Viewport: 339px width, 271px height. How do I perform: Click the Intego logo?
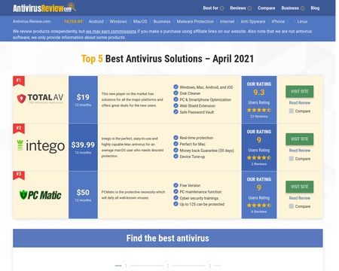(41, 146)
